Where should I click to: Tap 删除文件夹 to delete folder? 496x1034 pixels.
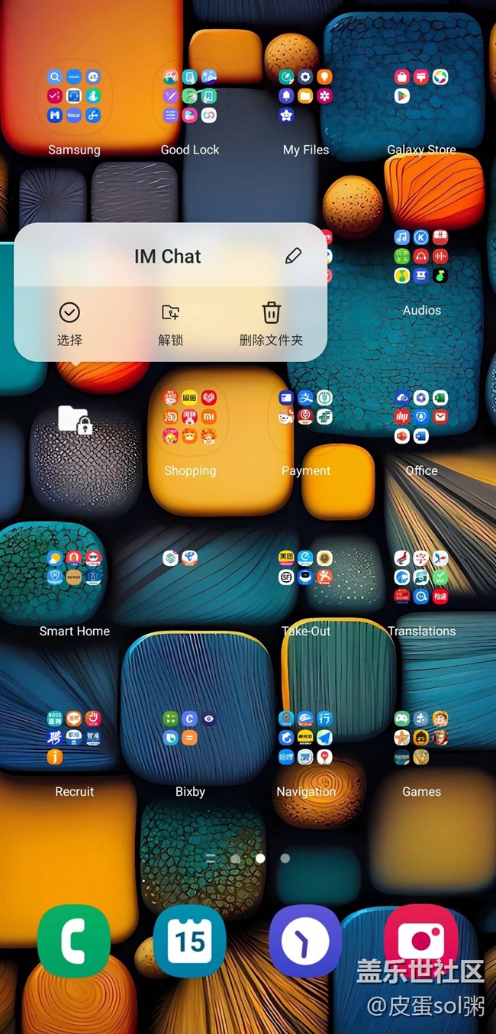271,323
